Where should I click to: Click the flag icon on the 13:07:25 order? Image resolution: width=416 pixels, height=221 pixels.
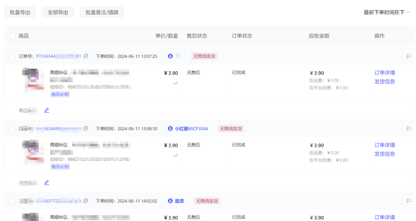tap(408, 56)
